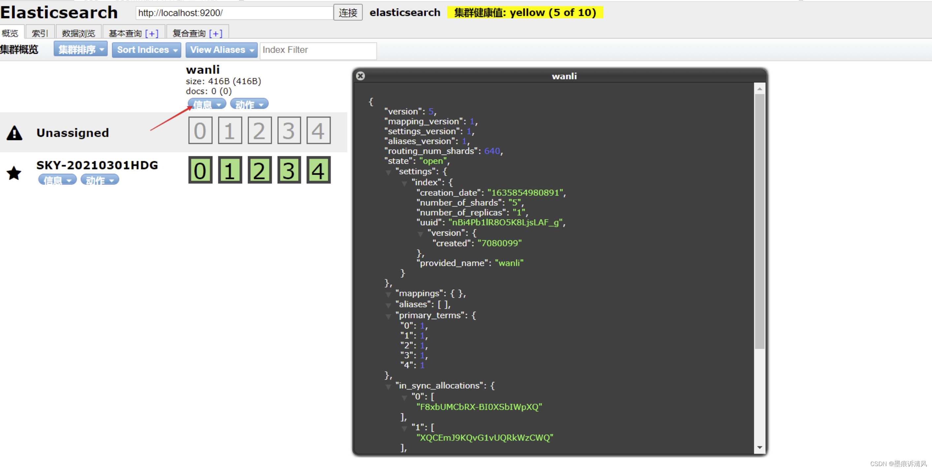Open the 集群排序 dropdown

[80, 49]
